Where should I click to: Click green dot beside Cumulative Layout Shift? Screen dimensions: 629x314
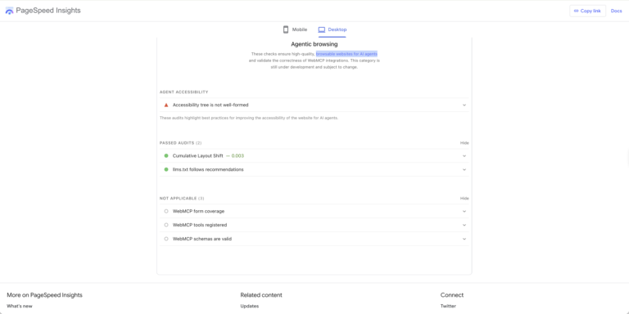point(166,156)
